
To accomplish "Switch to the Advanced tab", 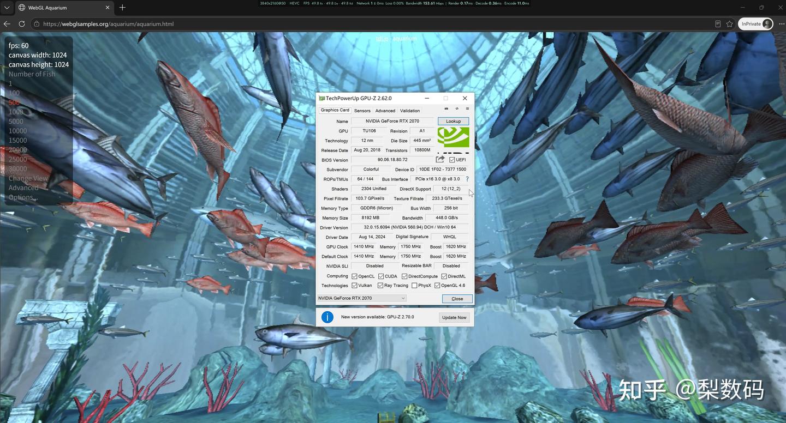I will pyautogui.click(x=385, y=111).
